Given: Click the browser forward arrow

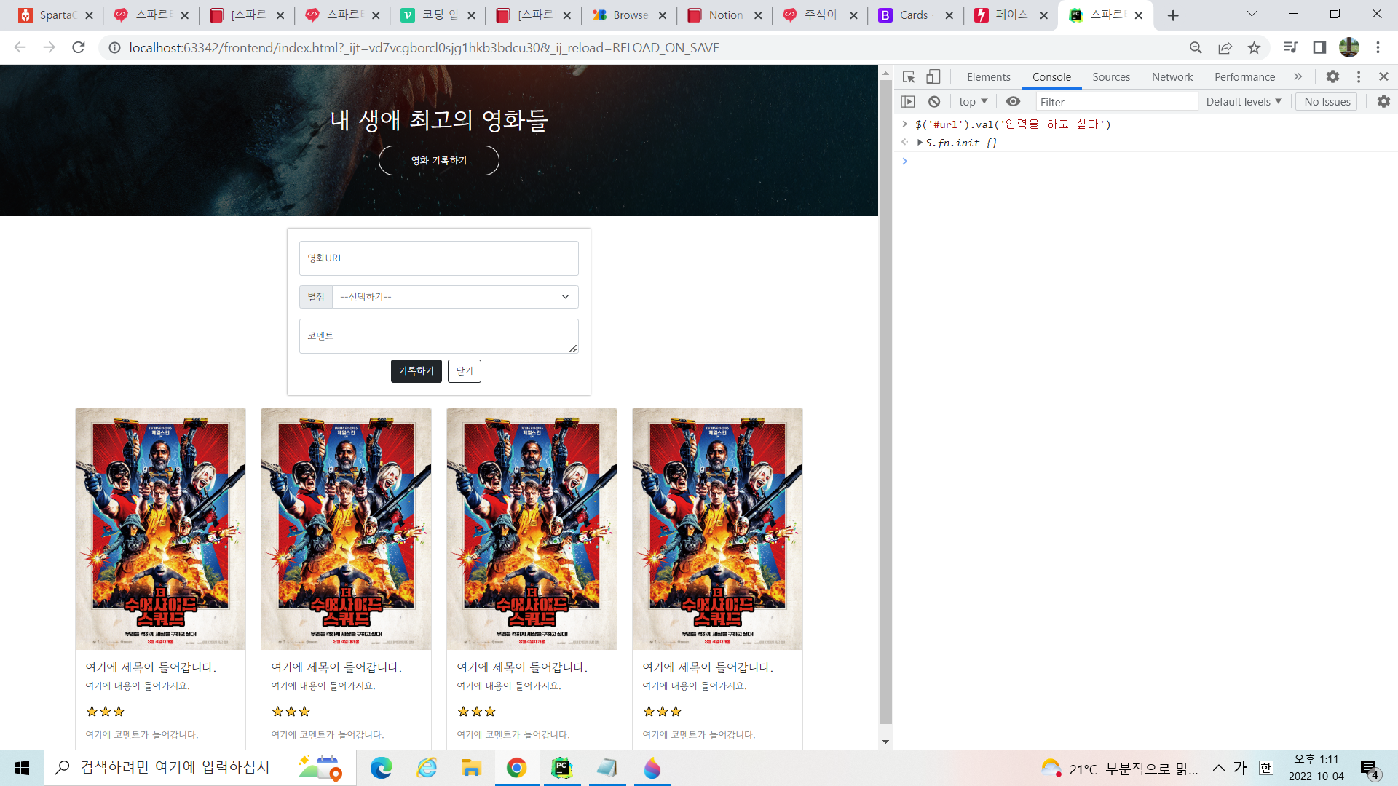Looking at the screenshot, I should pos(49,47).
